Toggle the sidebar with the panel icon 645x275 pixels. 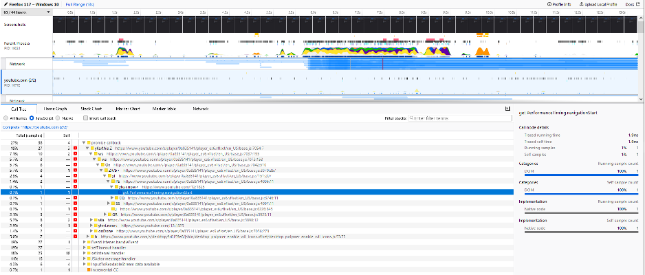click(x=521, y=113)
